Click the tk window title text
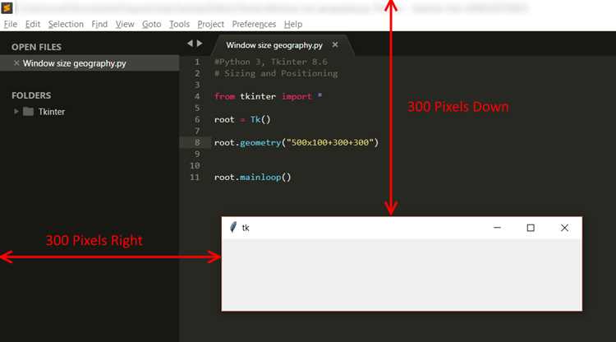 coord(246,228)
